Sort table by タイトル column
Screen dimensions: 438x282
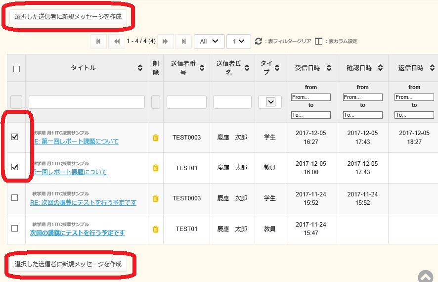pos(140,68)
